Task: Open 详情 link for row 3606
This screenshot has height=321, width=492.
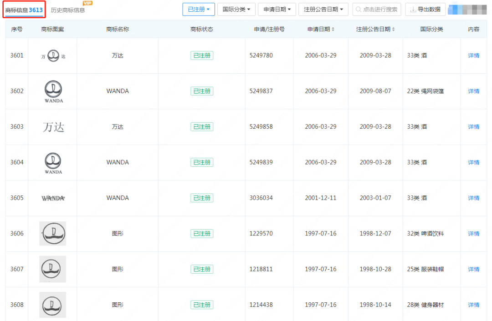Action: click(473, 234)
